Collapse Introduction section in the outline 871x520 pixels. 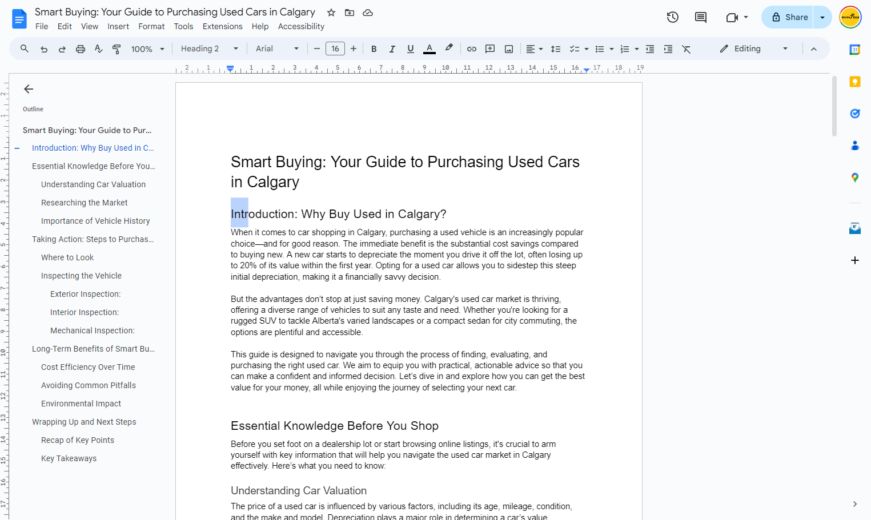tap(17, 148)
